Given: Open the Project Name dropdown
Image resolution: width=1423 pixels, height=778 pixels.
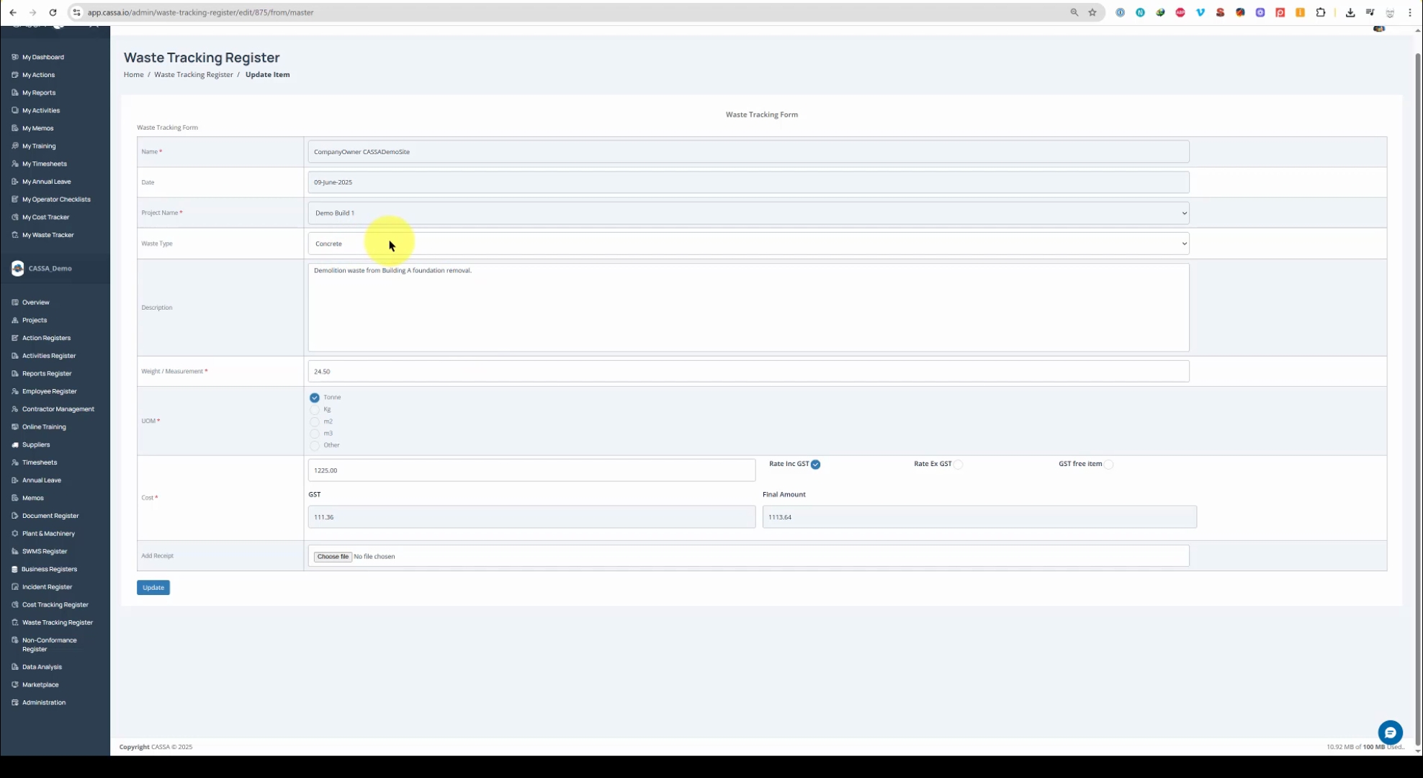Looking at the screenshot, I should pos(748,213).
